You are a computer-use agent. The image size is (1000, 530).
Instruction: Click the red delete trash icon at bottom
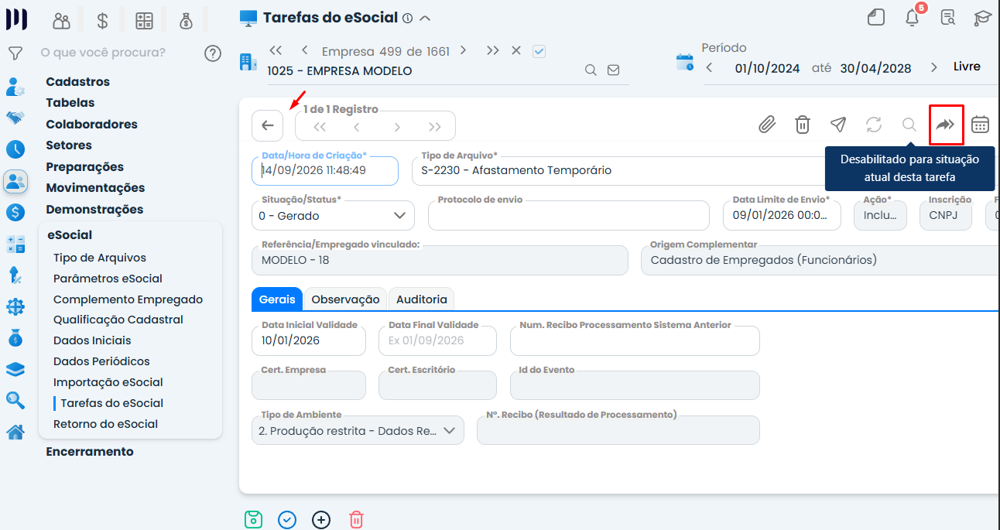point(356,519)
